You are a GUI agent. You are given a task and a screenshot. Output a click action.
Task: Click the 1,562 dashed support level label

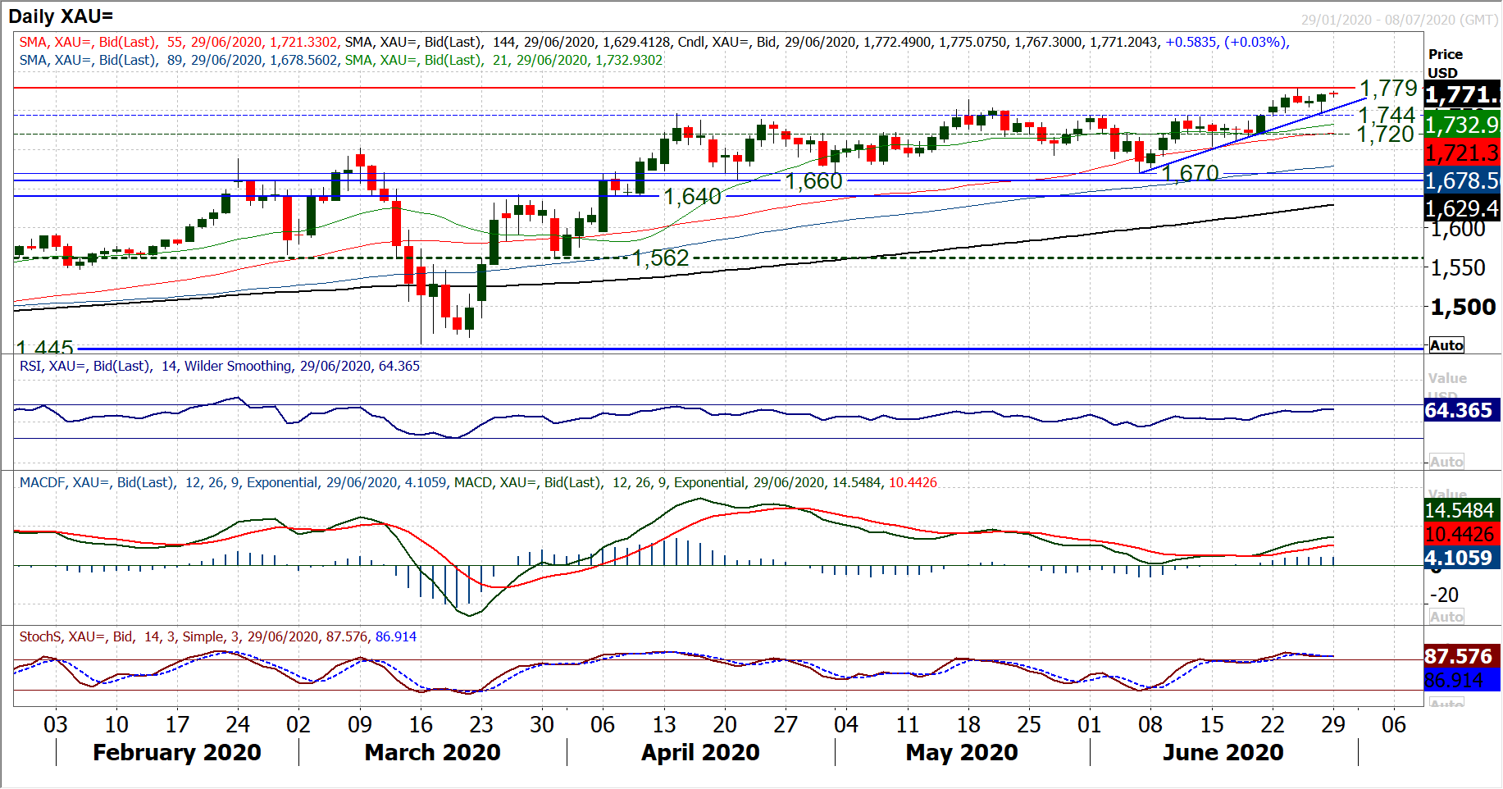(660, 258)
